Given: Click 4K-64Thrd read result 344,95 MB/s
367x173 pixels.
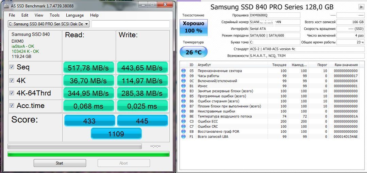Looking at the screenshot, I should 88,93.
